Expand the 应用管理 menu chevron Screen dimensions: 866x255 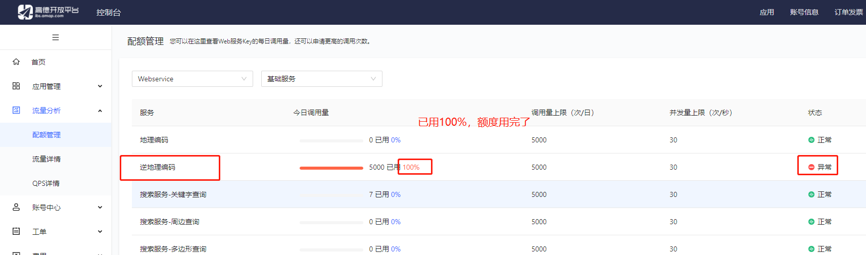click(x=100, y=86)
